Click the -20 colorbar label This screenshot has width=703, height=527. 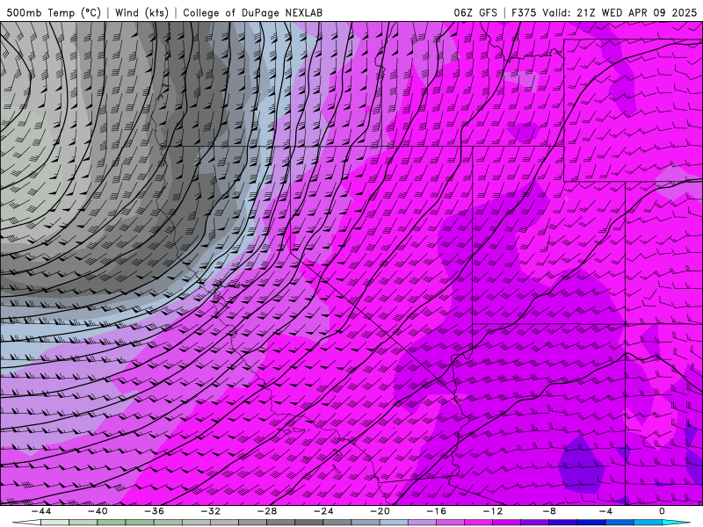point(380,511)
